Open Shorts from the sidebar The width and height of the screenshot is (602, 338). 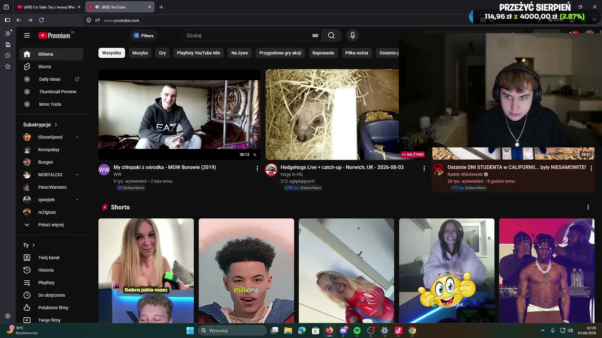pyautogui.click(x=51, y=67)
